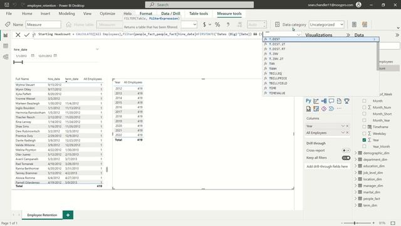Cancel the formula with the X icon

tap(18, 35)
